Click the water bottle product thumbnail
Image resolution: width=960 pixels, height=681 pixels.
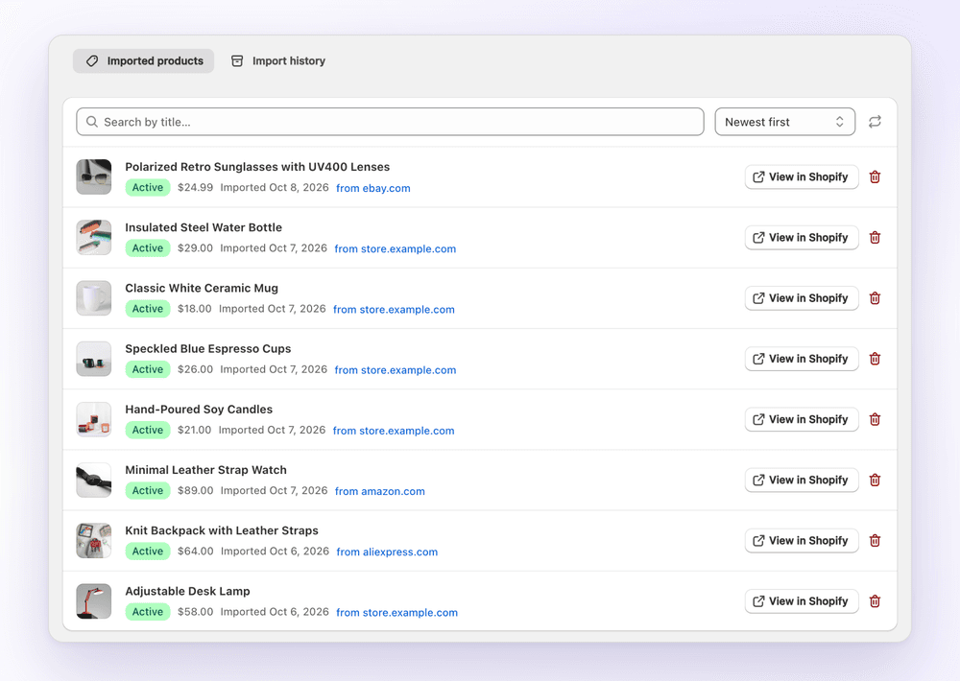point(94,238)
